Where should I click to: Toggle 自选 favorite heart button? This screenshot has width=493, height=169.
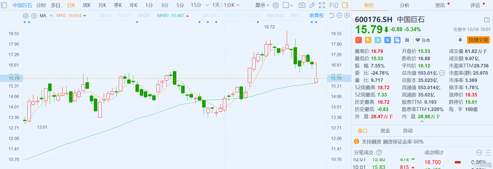click(423, 40)
